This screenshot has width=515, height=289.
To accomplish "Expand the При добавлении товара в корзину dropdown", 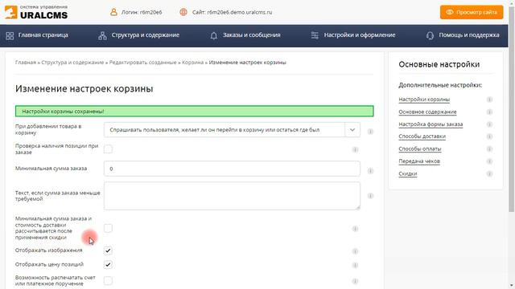I will 232,130.
